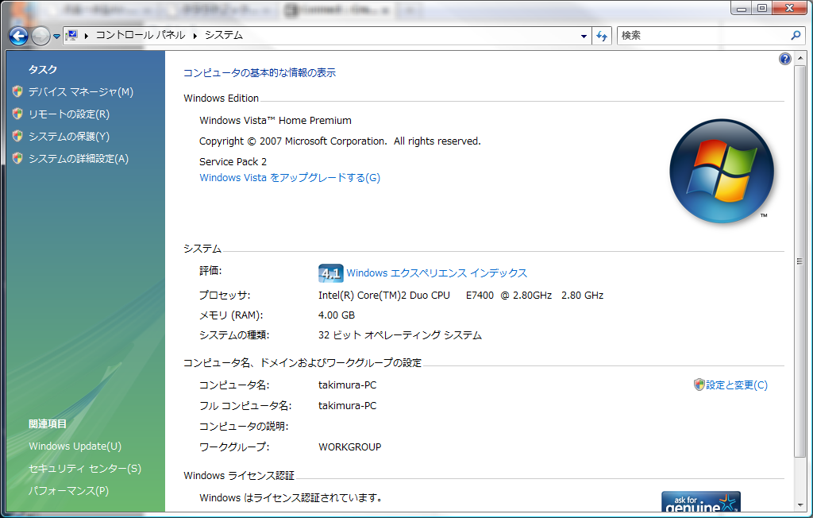Click Windows はライセンス認証されています text

(291, 498)
